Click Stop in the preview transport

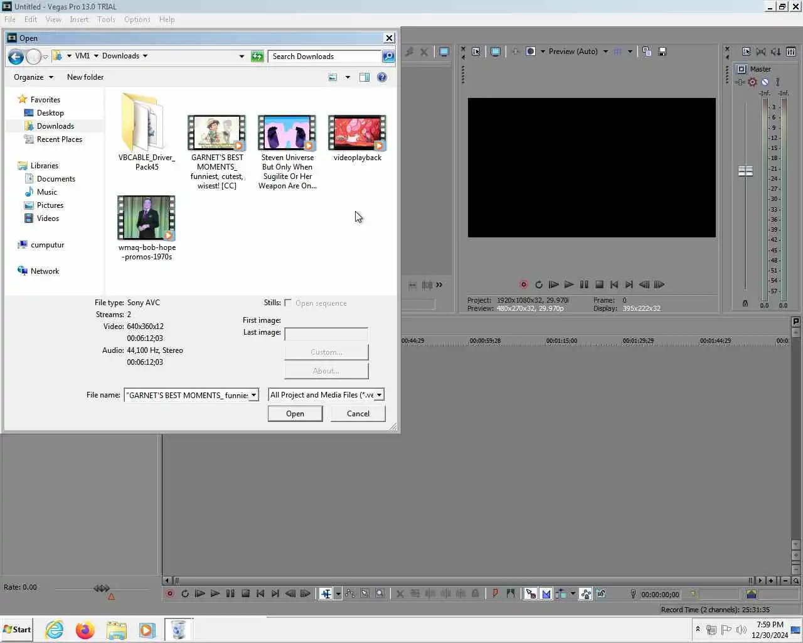(599, 284)
